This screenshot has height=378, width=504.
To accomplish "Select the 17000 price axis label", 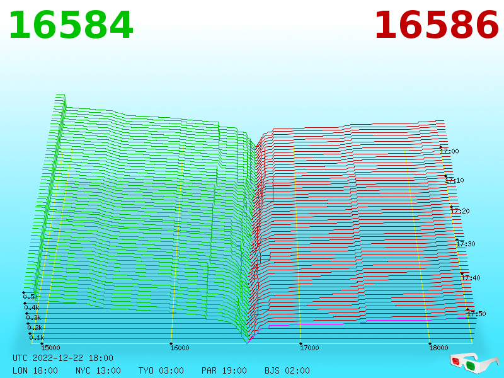I will pos(309,348).
